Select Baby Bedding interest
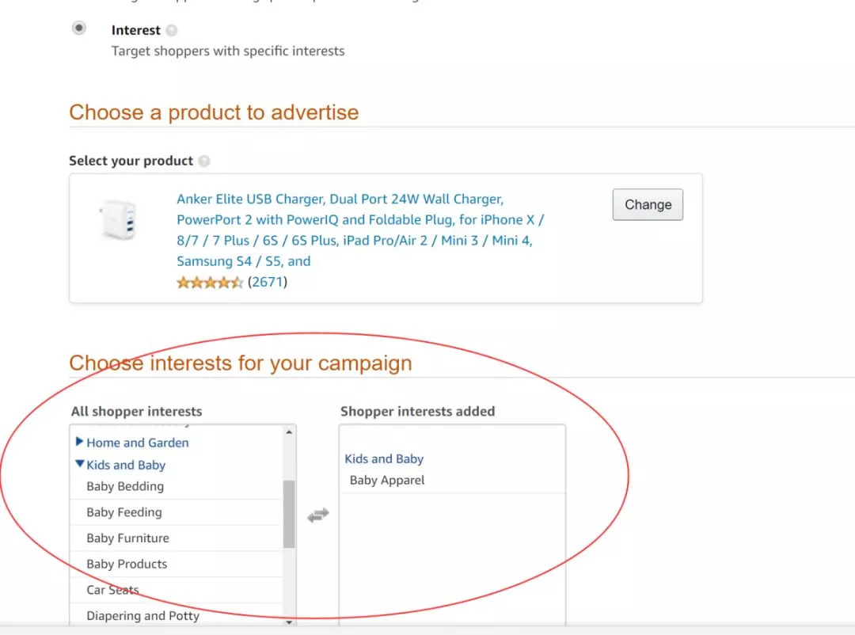855x635 pixels. [x=125, y=486]
